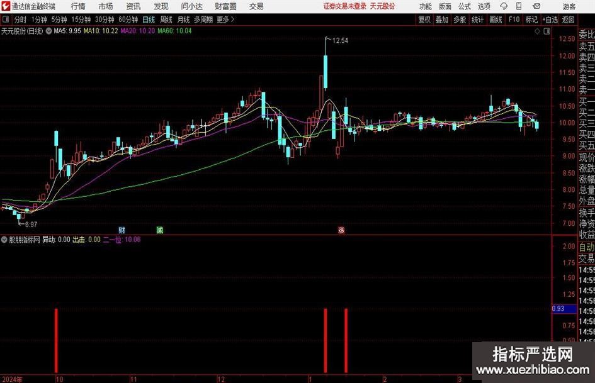Open the customer service headset icon
Image resolution: width=595 pixels, height=383 pixels.
point(504,6)
